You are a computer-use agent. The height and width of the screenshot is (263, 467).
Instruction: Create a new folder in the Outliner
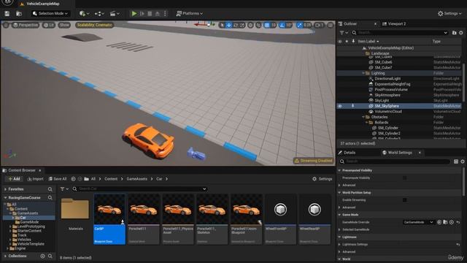(x=454, y=32)
